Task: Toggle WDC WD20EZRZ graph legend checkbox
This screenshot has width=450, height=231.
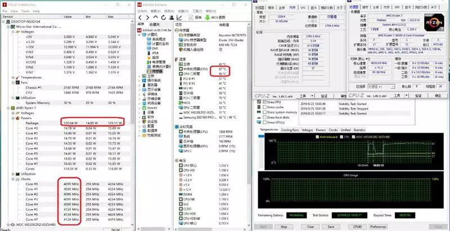Action: [353, 137]
